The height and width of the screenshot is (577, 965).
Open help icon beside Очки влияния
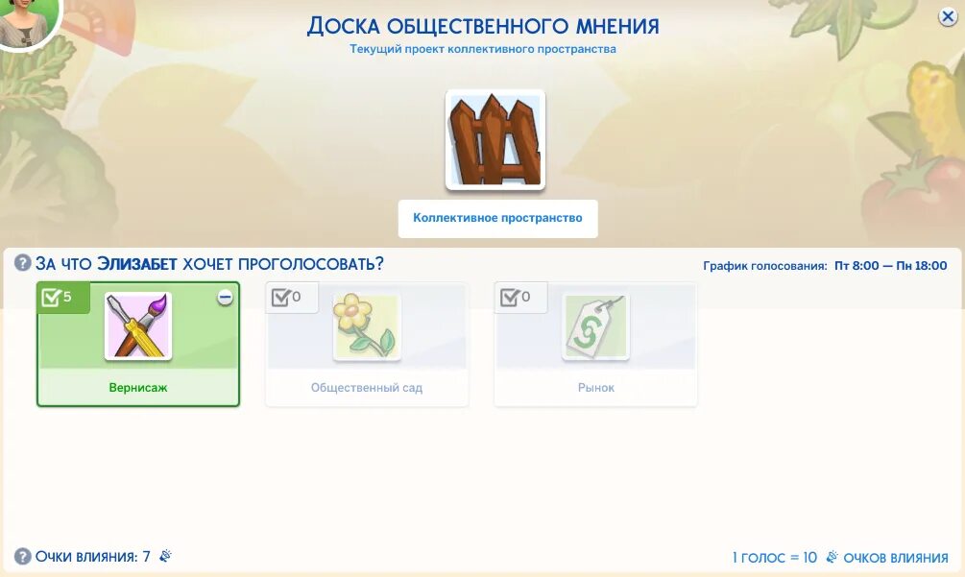click(x=23, y=557)
